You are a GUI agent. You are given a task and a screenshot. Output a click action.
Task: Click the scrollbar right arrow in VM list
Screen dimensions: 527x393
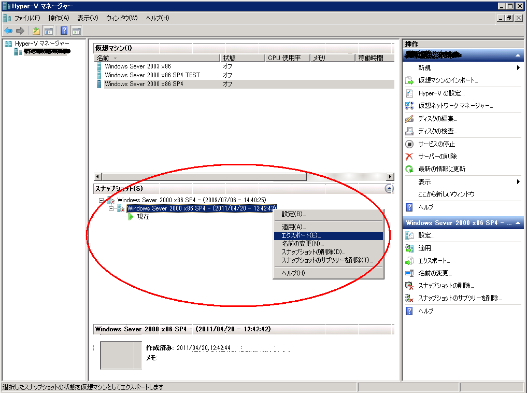(390, 176)
